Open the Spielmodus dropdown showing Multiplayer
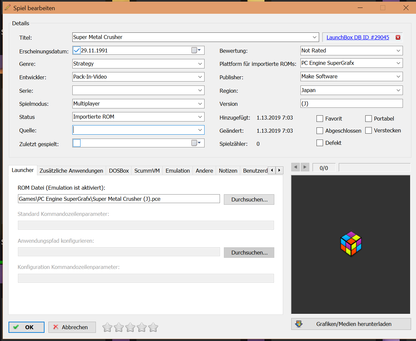Image resolution: width=416 pixels, height=341 pixels. [x=200, y=104]
